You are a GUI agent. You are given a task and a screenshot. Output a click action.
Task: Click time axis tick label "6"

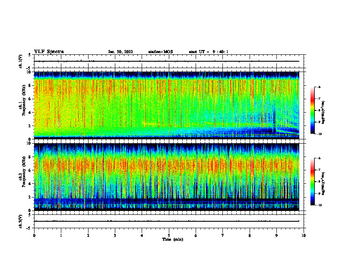click(x=196, y=236)
